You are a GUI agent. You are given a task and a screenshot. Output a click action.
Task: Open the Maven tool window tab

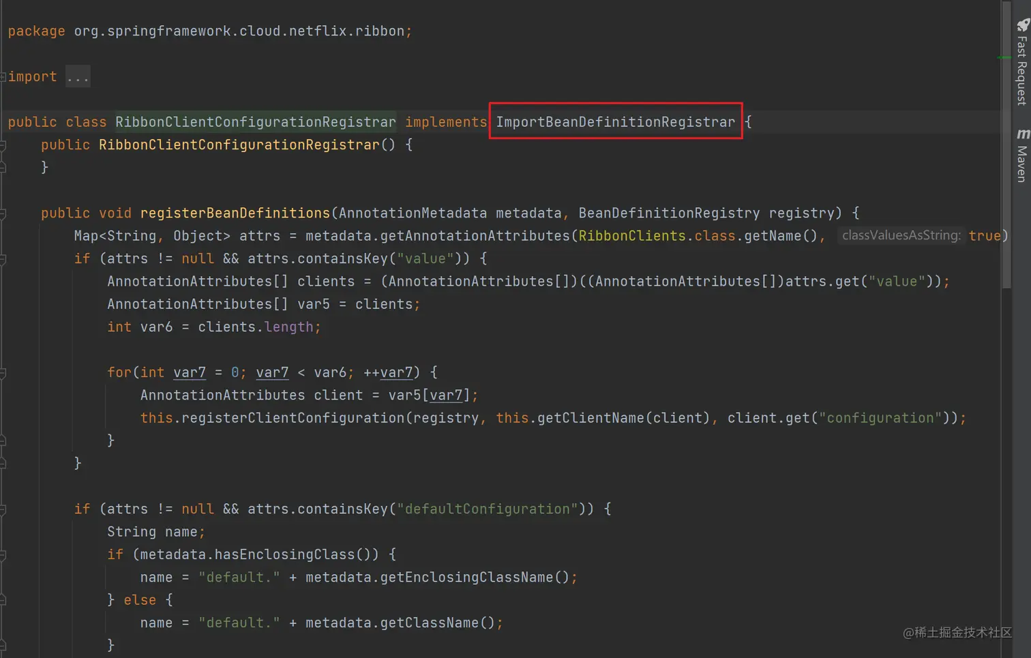pos(1021,155)
